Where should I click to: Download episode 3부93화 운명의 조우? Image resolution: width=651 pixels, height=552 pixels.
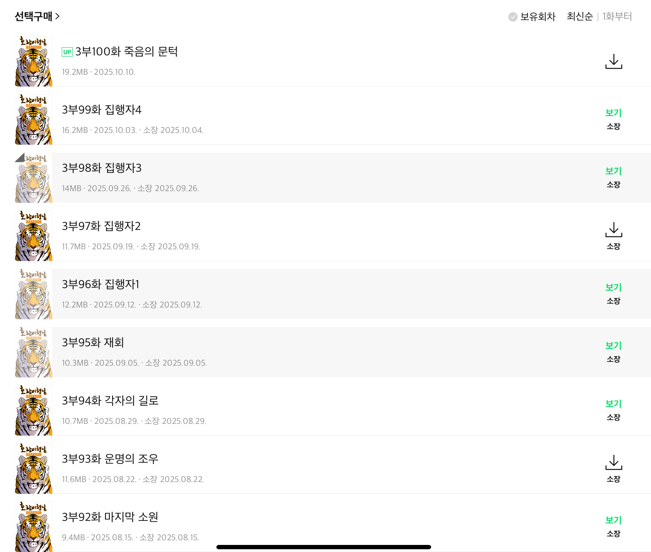pyautogui.click(x=613, y=463)
